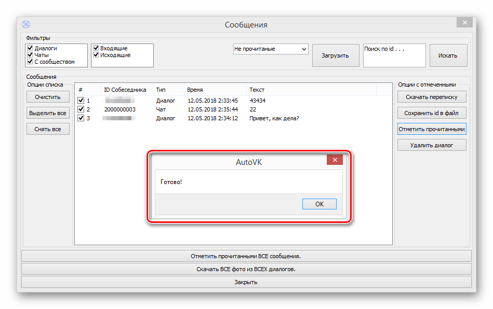493x309 pixels.
Task: Toggle the Чаты filter checkbox
Action: (x=30, y=55)
